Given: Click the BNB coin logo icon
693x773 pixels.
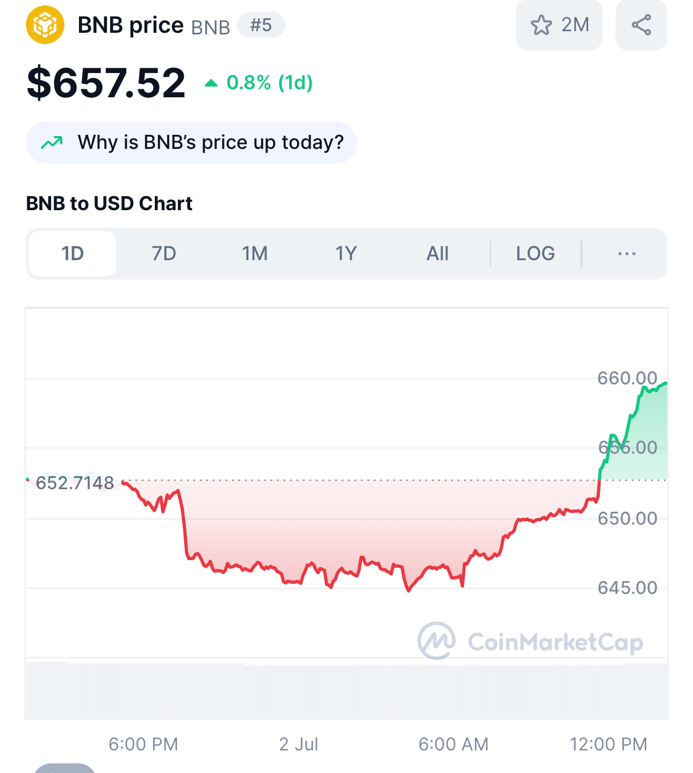Looking at the screenshot, I should click(x=45, y=25).
